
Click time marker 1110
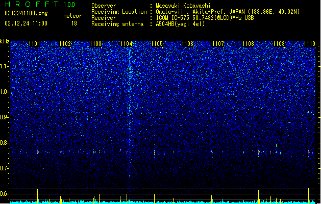coord(309,44)
